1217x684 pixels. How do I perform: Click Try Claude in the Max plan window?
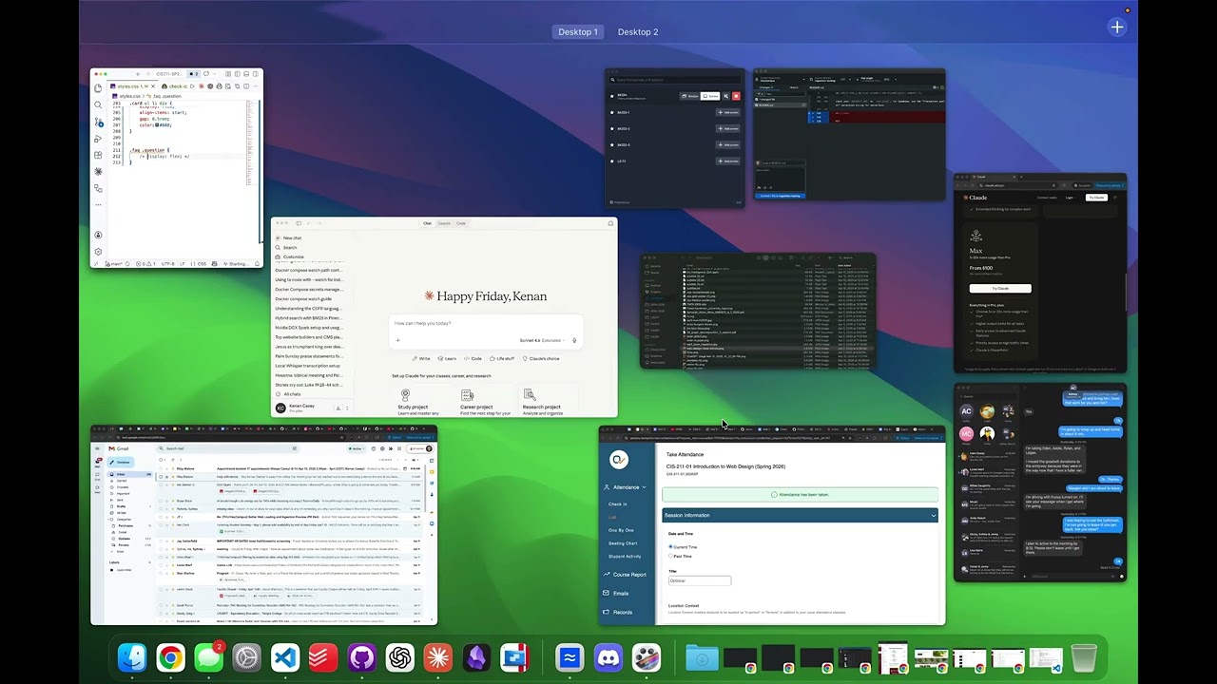pyautogui.click(x=1000, y=288)
